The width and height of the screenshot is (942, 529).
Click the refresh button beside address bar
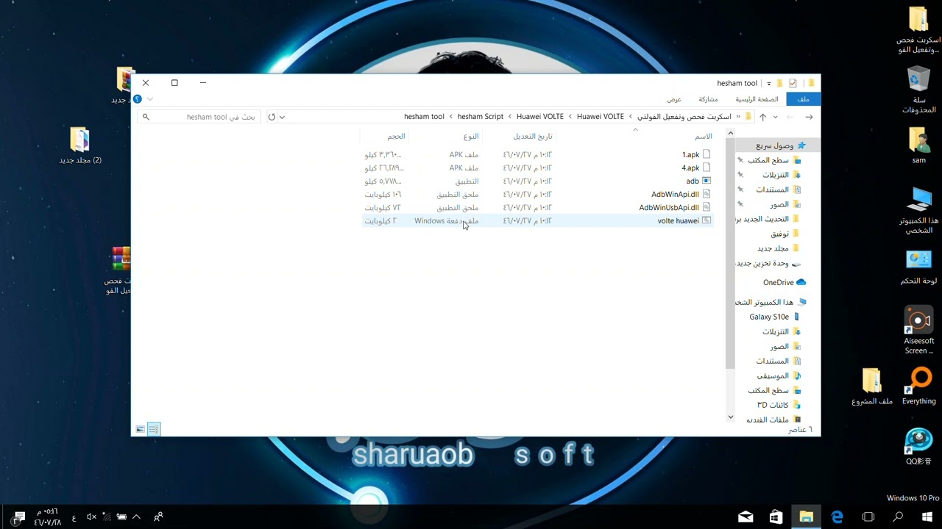[x=272, y=117]
